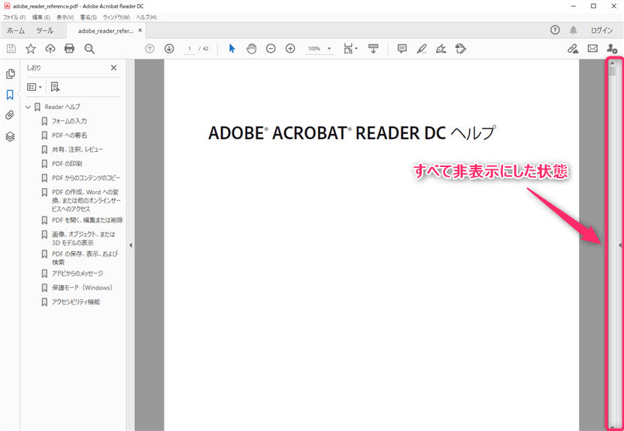Open bookmark 保護モード（Windows）

point(83,287)
